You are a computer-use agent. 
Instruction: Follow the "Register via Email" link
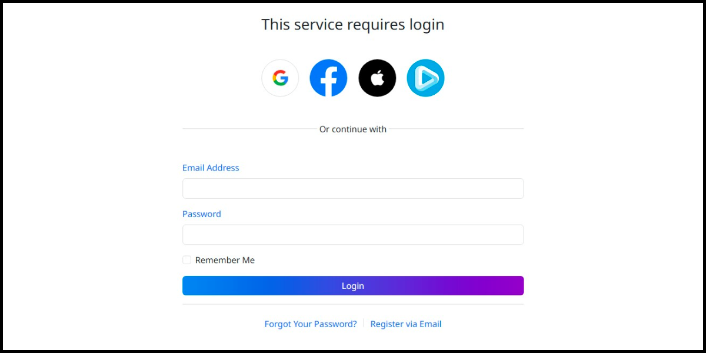406,324
